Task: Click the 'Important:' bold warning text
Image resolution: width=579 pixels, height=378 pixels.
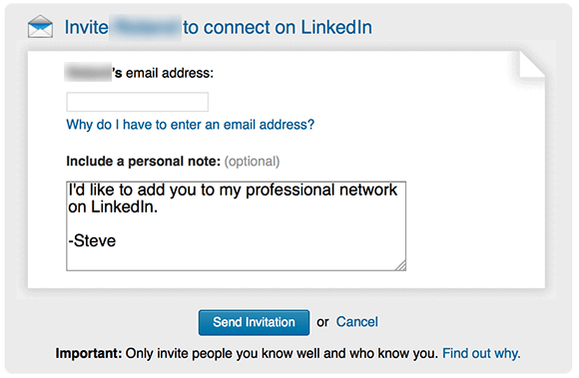Action: pyautogui.click(x=89, y=353)
